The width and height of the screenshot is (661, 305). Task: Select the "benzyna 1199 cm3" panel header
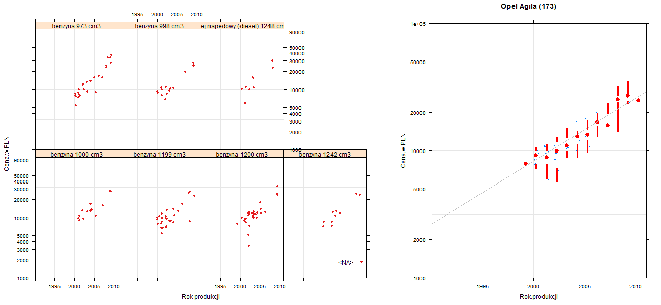tap(159, 154)
